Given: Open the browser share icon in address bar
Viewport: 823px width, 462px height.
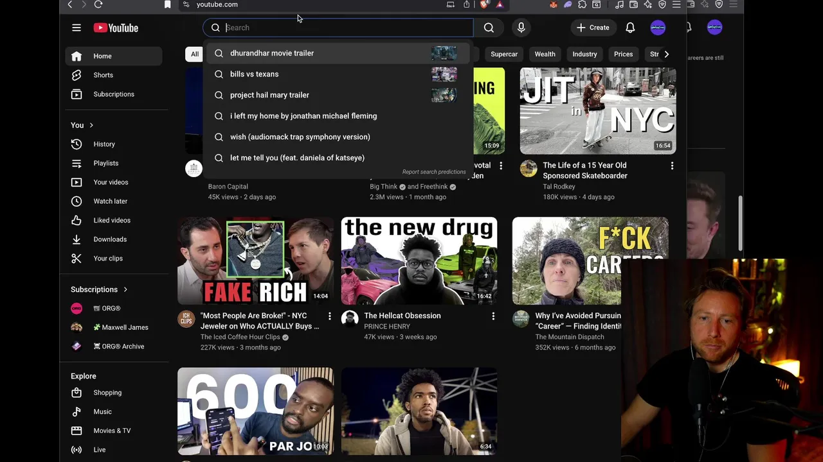Looking at the screenshot, I should pyautogui.click(x=467, y=4).
